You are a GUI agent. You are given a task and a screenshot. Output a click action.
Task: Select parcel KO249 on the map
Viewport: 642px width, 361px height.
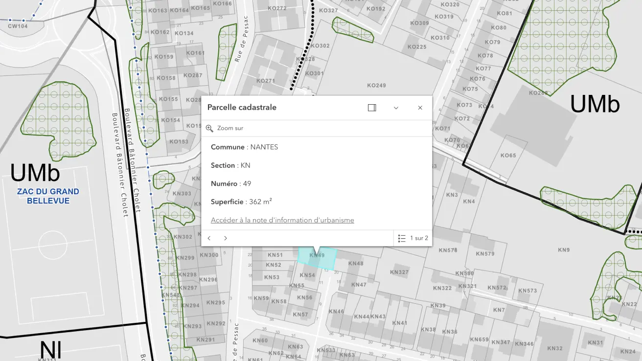tap(376, 86)
